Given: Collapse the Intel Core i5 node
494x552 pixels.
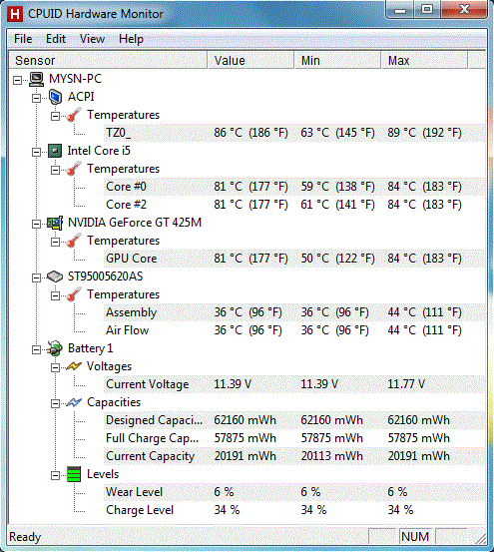Looking at the screenshot, I should pyautogui.click(x=36, y=152).
